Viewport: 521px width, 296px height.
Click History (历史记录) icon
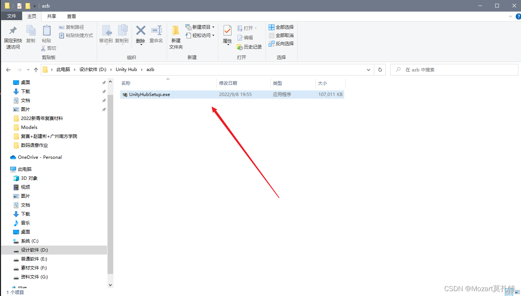pyautogui.click(x=240, y=47)
